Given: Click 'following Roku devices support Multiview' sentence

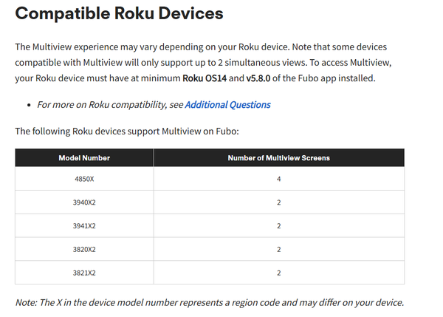Looking at the screenshot, I should click(127, 132).
